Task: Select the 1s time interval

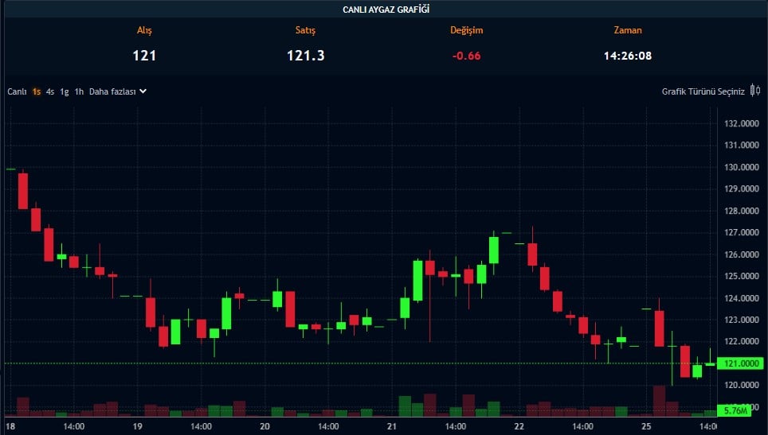Action: [37, 91]
